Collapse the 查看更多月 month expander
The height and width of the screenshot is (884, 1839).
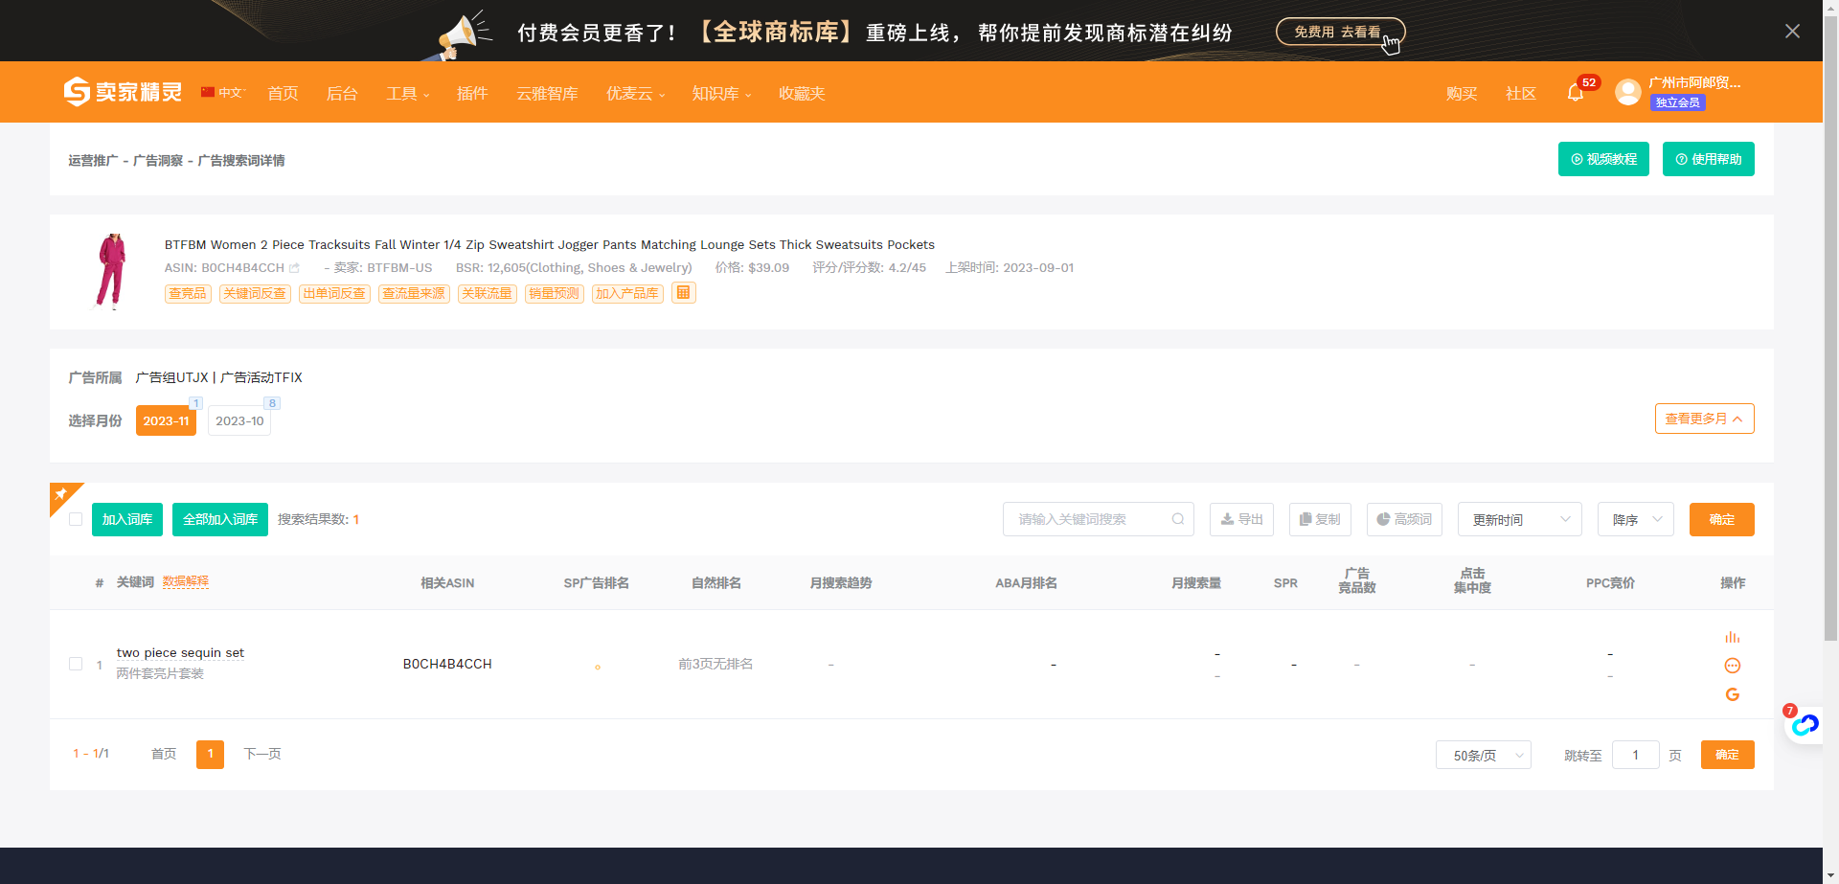1704,419
